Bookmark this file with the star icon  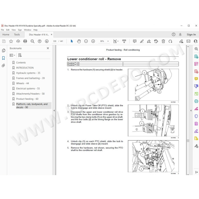pyautogui.click(x=11, y=41)
